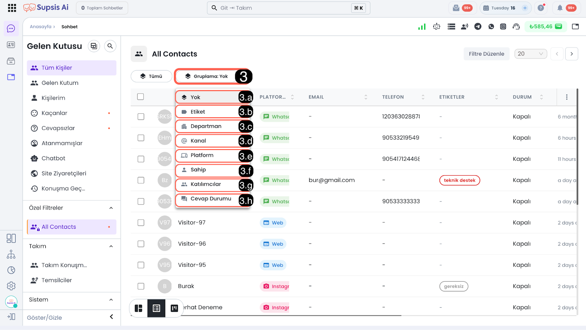
Task: Click the help question mark icon
Action: pos(541,8)
